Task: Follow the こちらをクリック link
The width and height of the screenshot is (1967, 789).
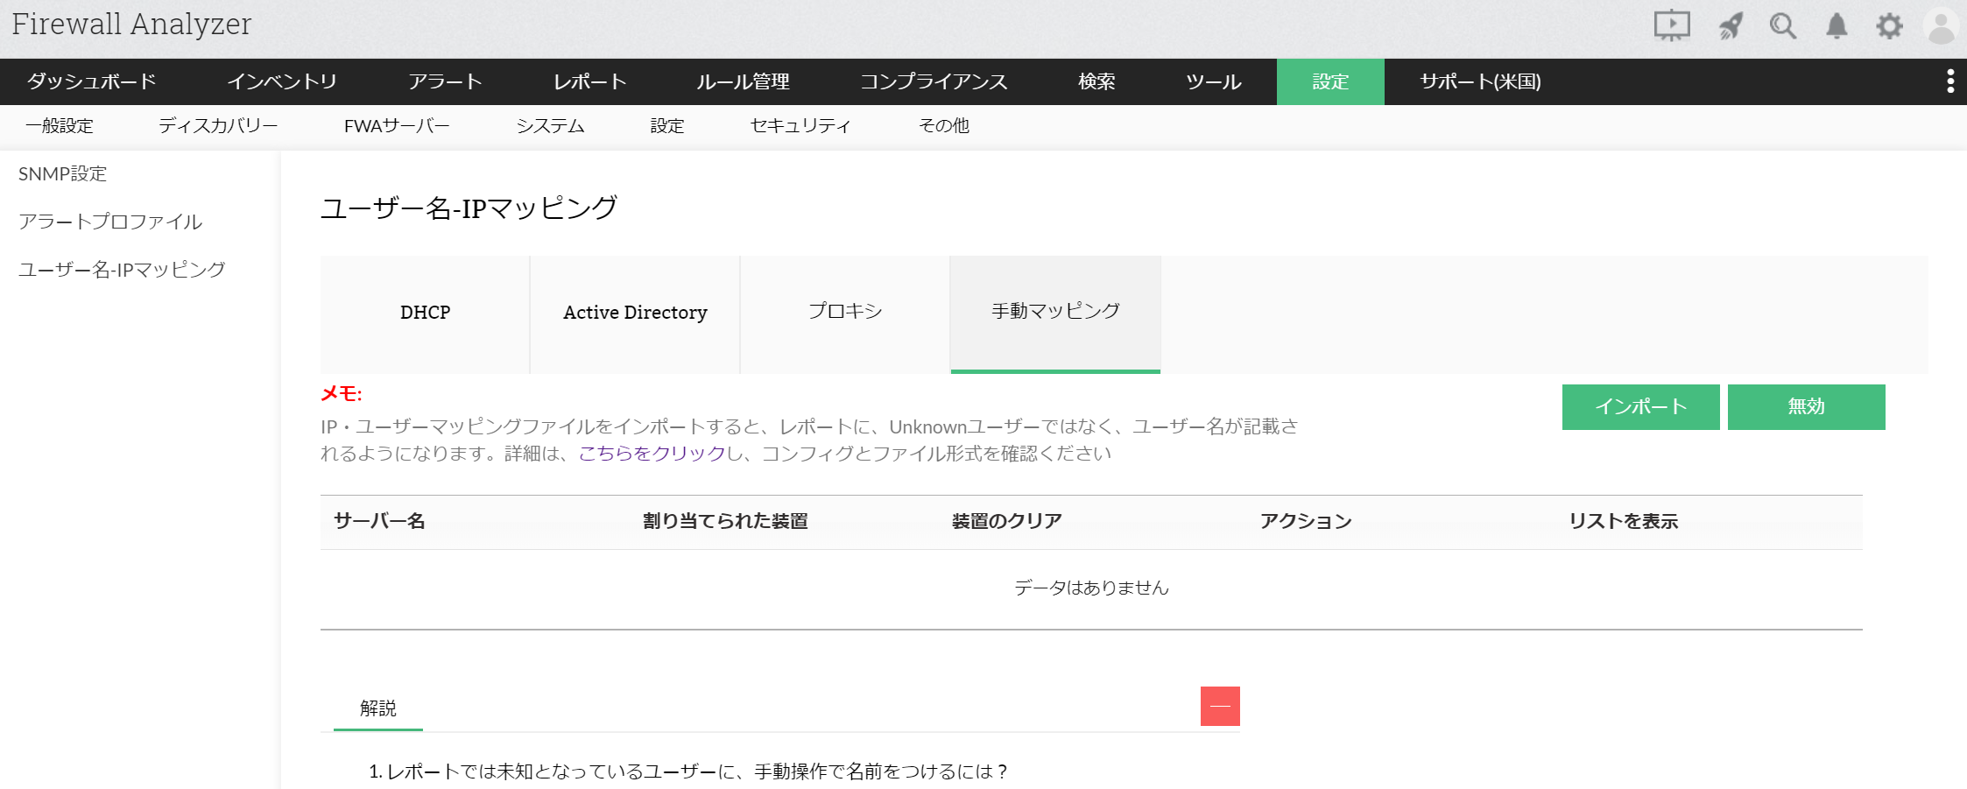Action: click(652, 454)
